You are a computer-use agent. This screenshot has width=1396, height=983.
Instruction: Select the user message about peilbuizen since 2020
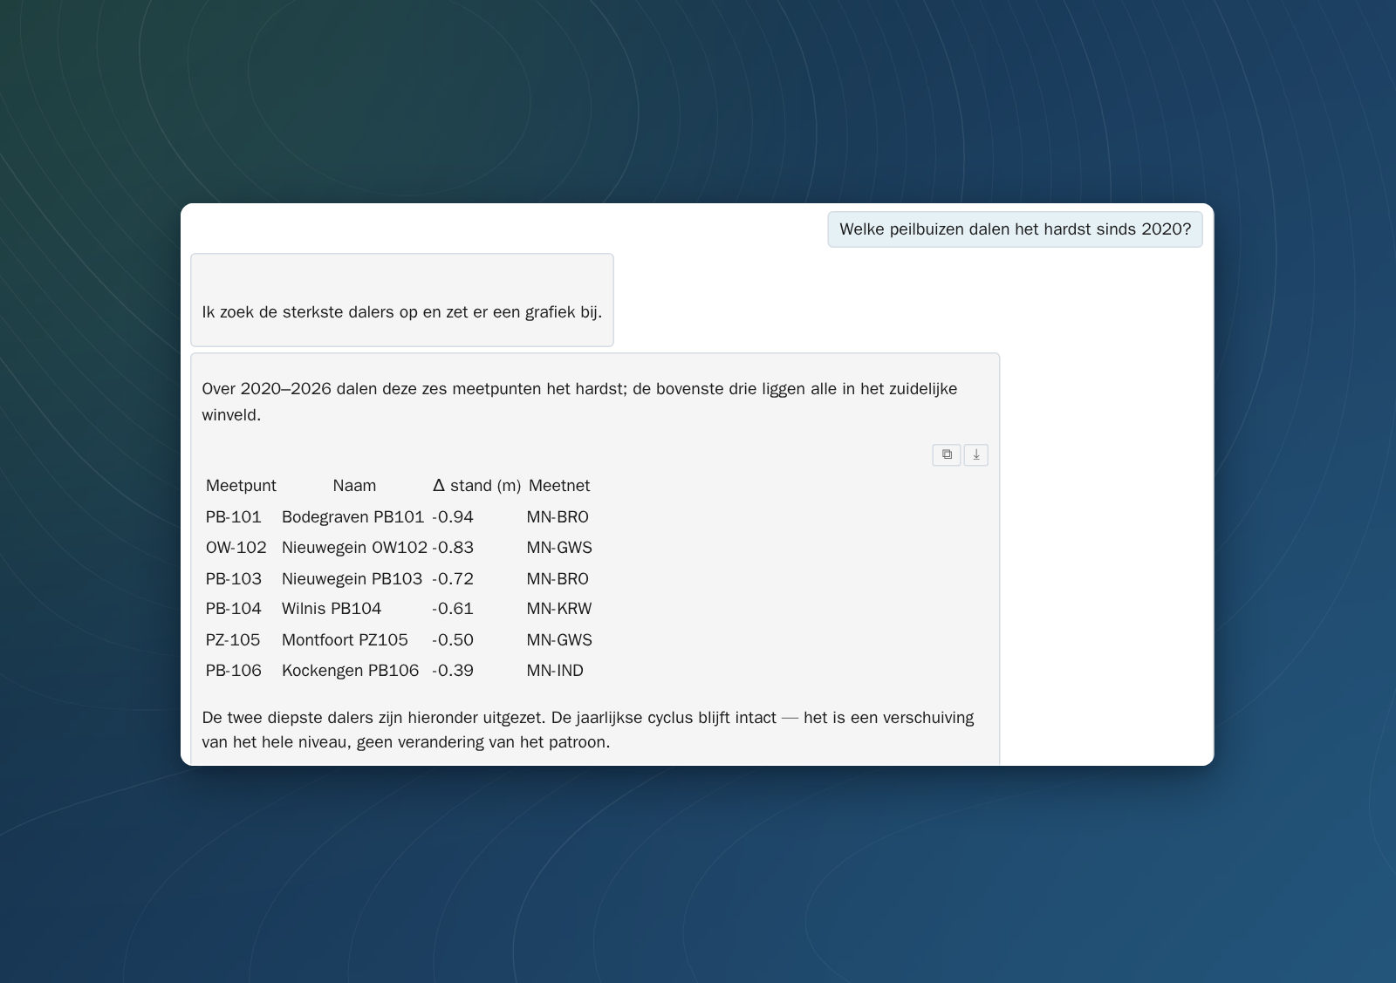(1015, 229)
